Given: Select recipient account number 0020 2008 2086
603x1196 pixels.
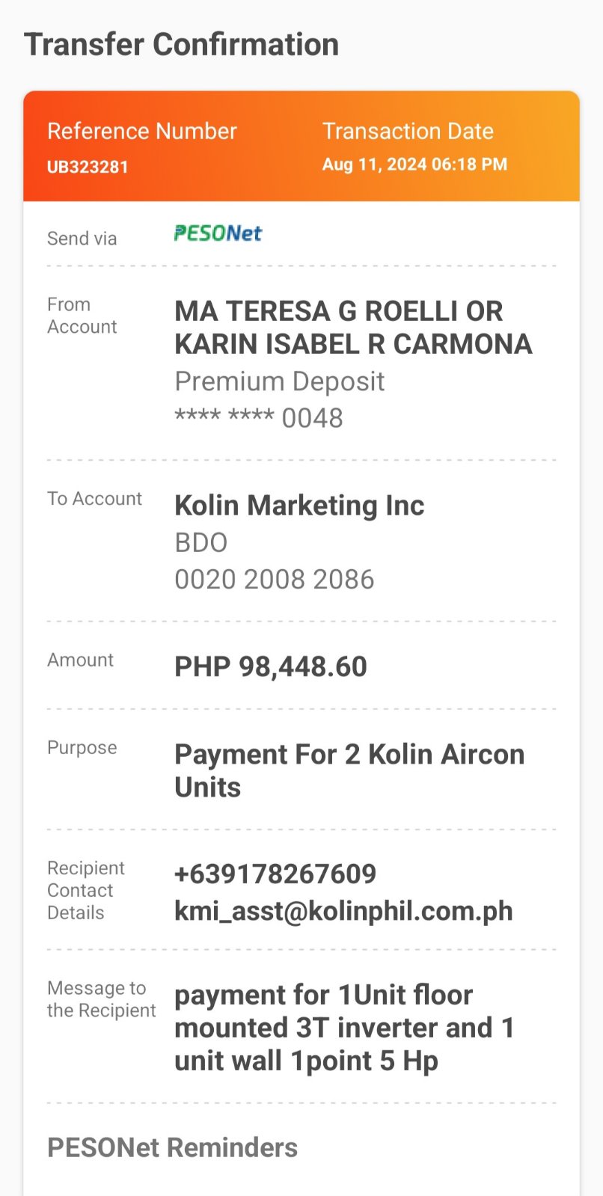Looking at the screenshot, I should 274,580.
